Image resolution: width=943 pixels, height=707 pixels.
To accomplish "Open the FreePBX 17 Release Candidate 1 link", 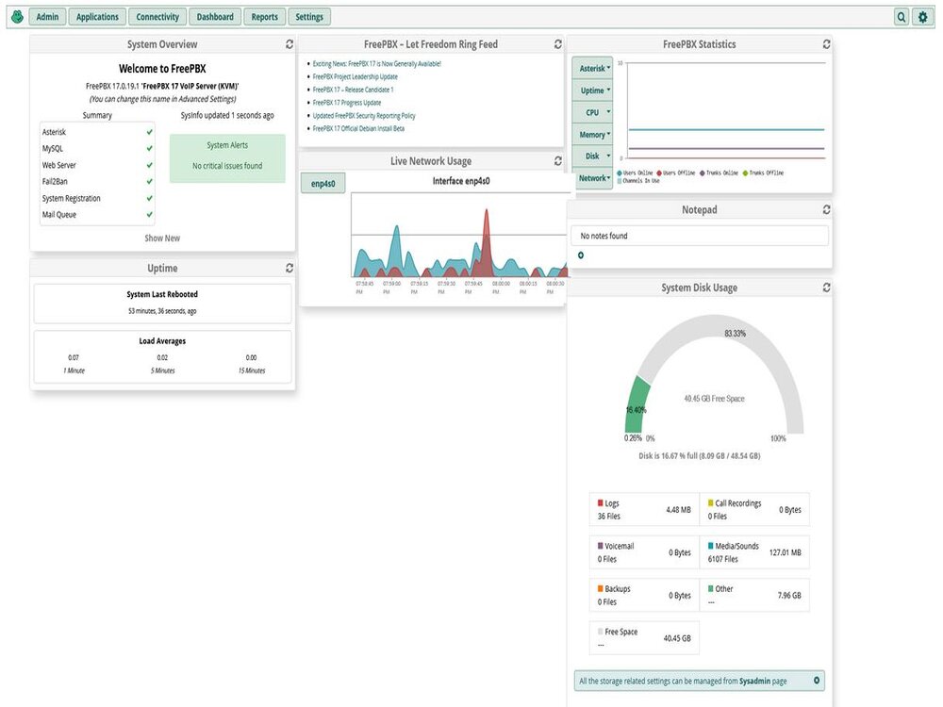I will (353, 90).
